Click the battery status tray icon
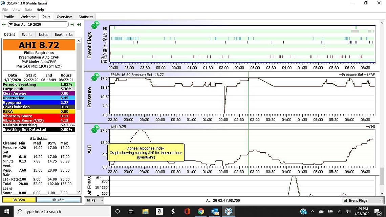The image size is (386, 217). coord(330,211)
